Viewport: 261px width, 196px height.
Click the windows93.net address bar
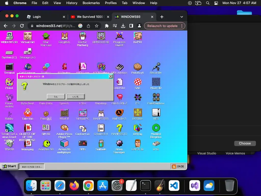(56, 26)
